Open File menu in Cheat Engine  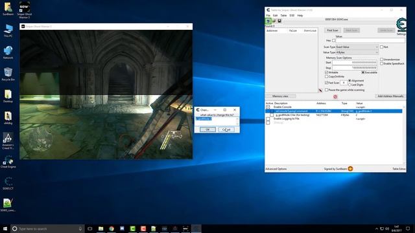[268, 16]
